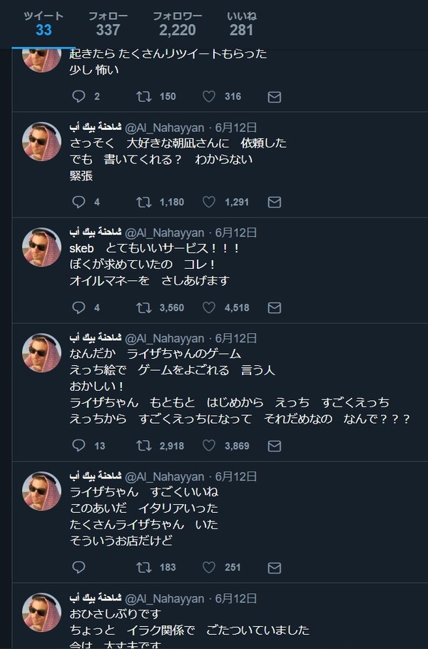Like the tweet showing 316 likes

point(208,96)
